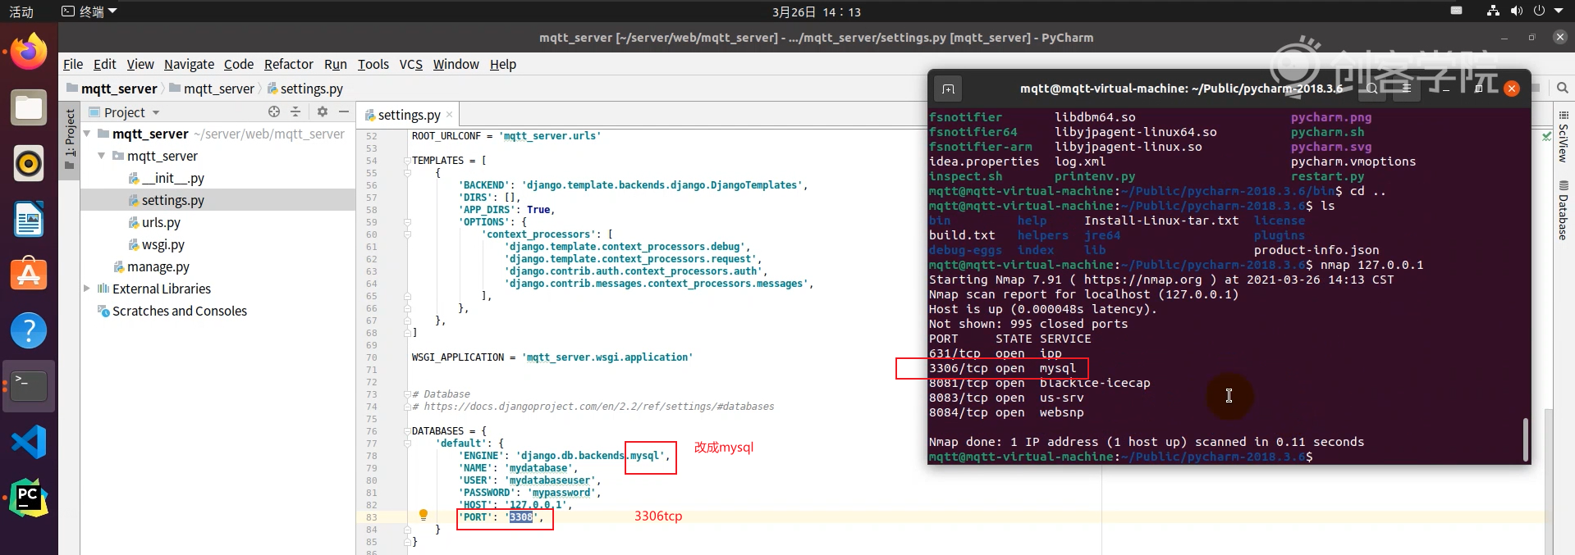Image resolution: width=1575 pixels, height=555 pixels.
Task: Open a new tab in the terminal window
Action: pos(948,89)
